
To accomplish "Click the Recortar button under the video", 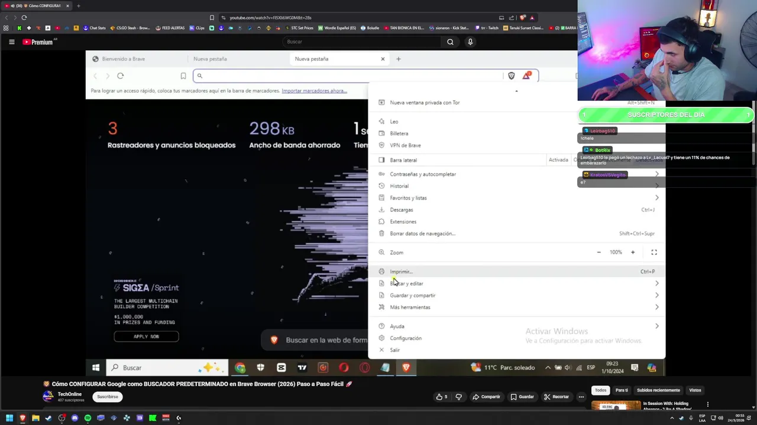I will pos(557,397).
